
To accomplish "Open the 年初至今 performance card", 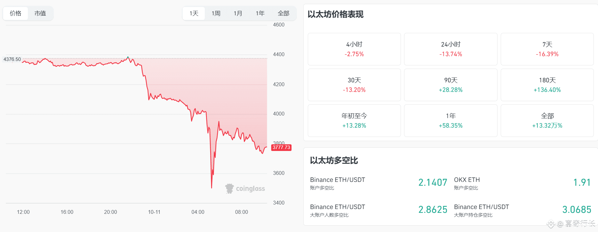I will click(x=354, y=121).
